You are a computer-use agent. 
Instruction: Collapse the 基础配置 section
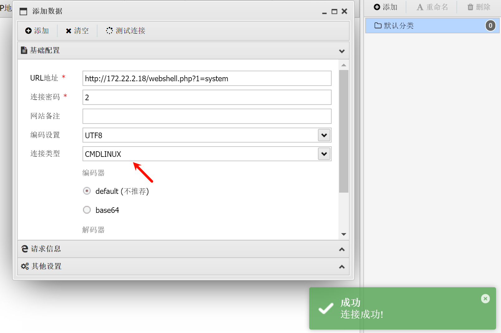(x=342, y=51)
